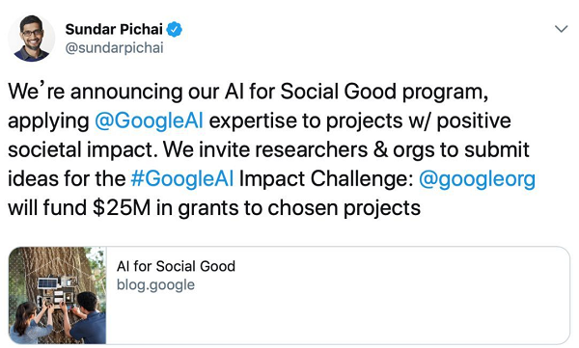Visit the @sundarpichai handle

(114, 48)
